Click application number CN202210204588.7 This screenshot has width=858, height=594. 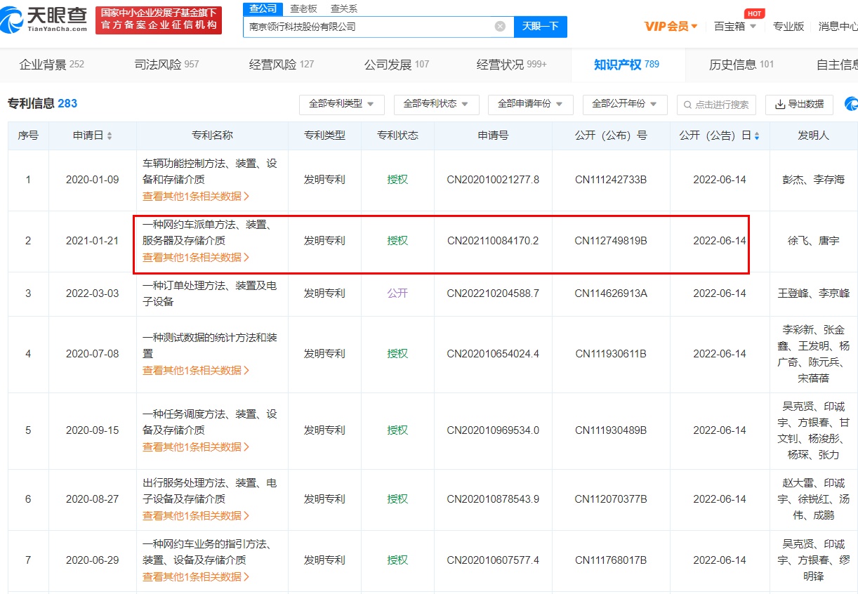click(x=493, y=293)
